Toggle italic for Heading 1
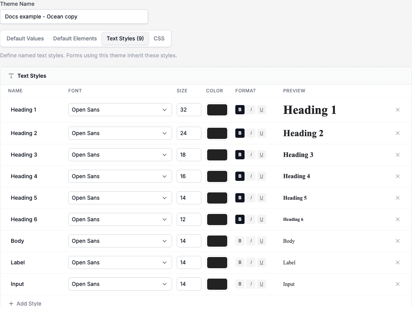The image size is (412, 314). click(251, 110)
